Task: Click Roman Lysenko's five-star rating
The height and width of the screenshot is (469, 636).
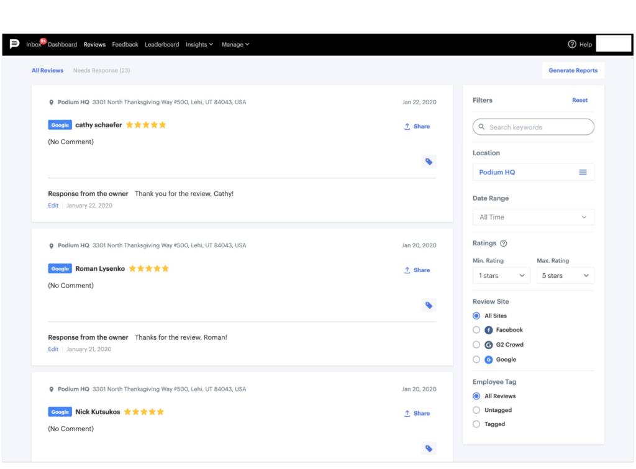Action: pos(149,268)
